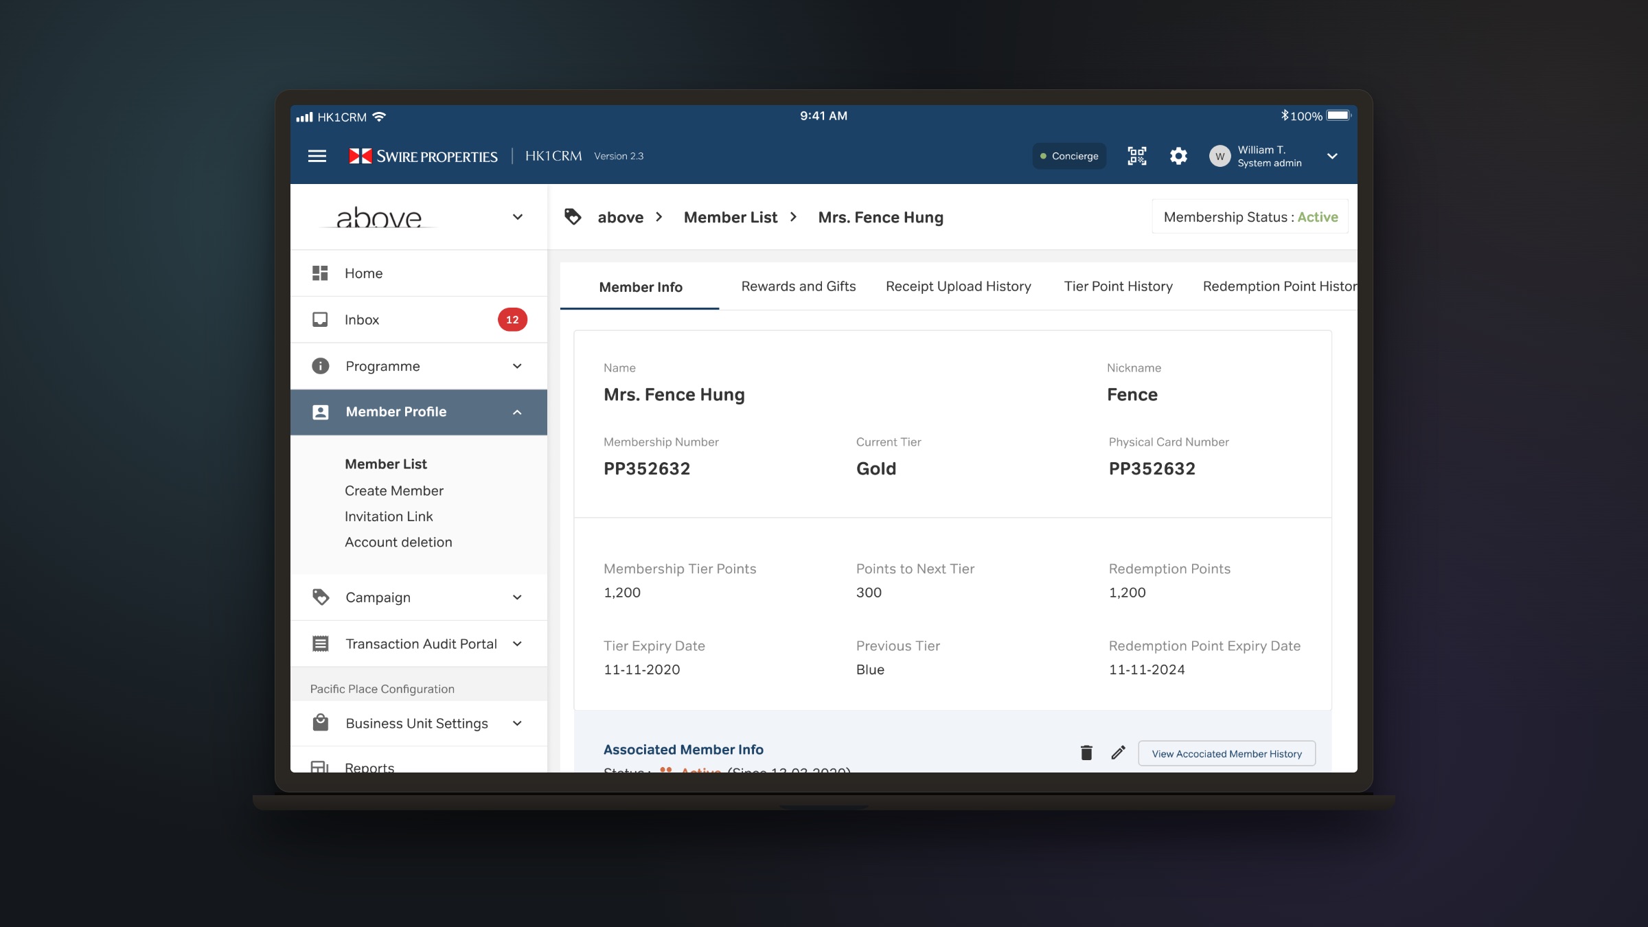Click View Accociated Member History button

[x=1226, y=753]
